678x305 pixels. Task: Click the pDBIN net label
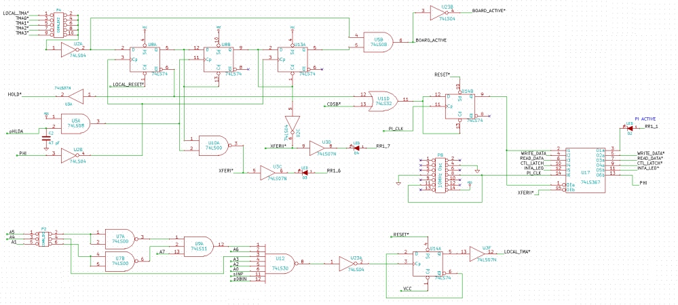click(239, 279)
